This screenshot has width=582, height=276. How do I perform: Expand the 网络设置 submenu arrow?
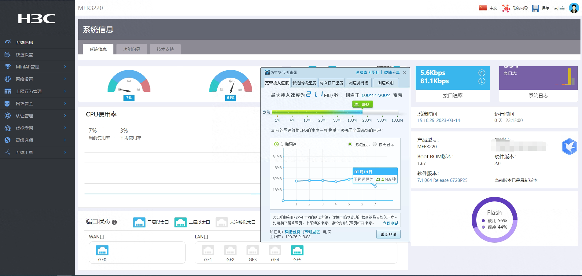[x=65, y=79]
